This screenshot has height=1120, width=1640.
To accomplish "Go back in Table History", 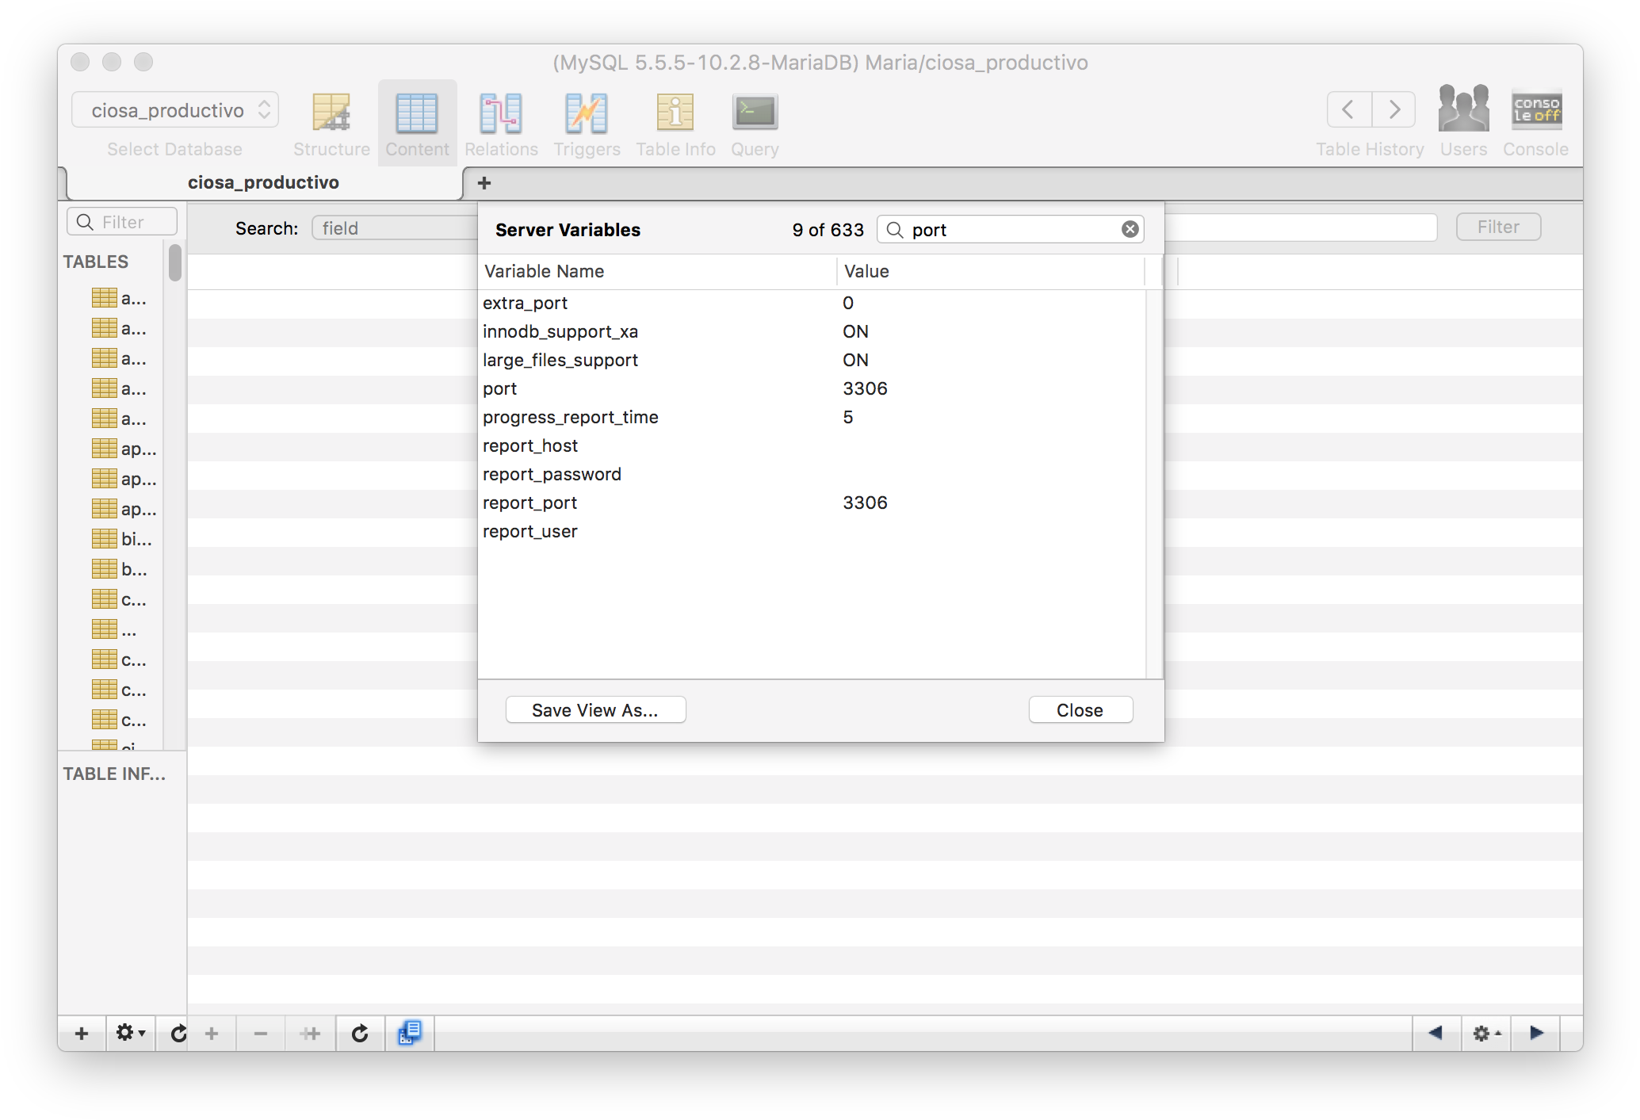I will [1349, 109].
